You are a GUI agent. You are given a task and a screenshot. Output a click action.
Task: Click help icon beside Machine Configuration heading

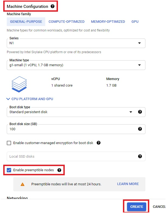(53, 6)
